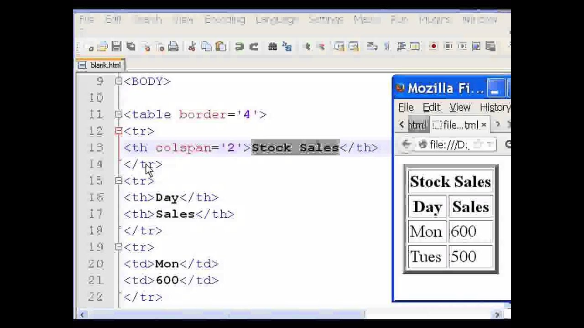Viewport: 584px width, 328px height.
Task: Collapse the tr fold on line 12
Action: click(119, 131)
